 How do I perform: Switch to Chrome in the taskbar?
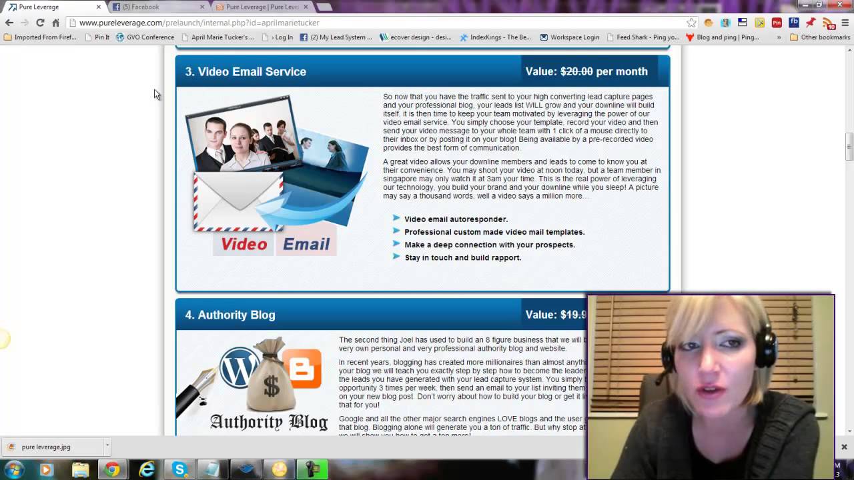coord(112,470)
